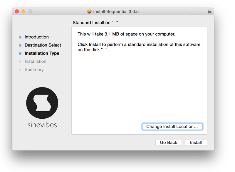Click the Go Back button
Image resolution: width=235 pixels, height=172 pixels.
coord(168,143)
